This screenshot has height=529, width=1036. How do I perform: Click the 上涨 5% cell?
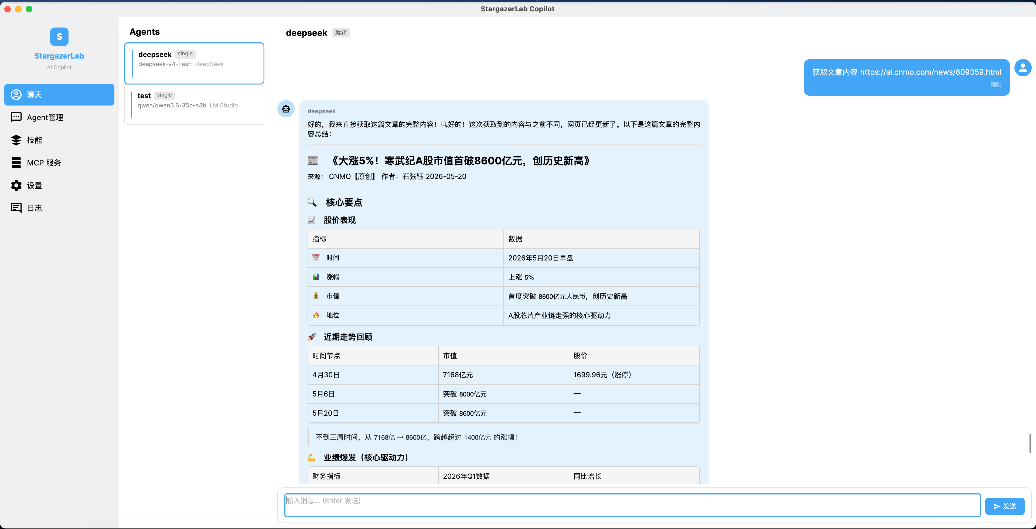[601, 277]
